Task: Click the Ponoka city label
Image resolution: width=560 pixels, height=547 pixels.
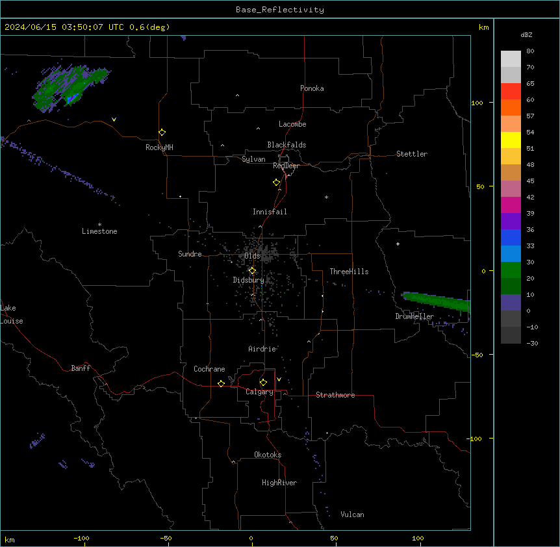Action: (312, 88)
